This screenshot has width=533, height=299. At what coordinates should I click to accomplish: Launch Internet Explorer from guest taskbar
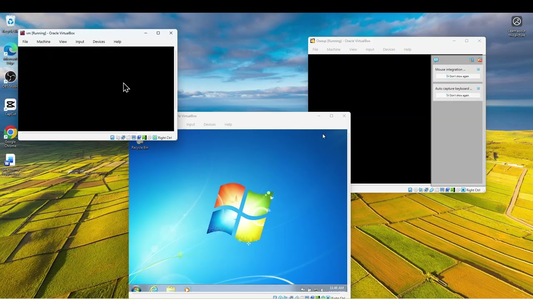(154, 289)
